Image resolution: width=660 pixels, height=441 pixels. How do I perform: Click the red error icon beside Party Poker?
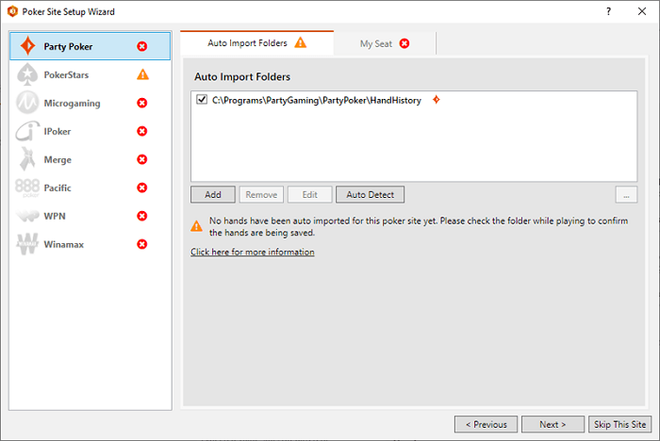(x=142, y=46)
